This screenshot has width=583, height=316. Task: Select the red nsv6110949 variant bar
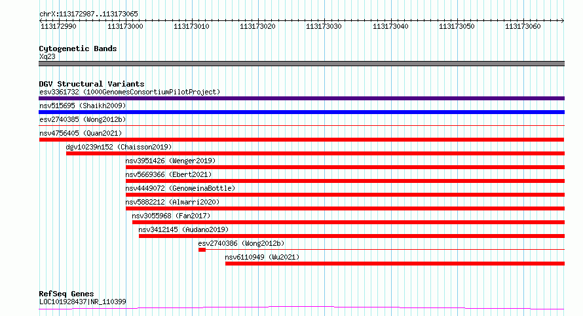[x=395, y=264]
